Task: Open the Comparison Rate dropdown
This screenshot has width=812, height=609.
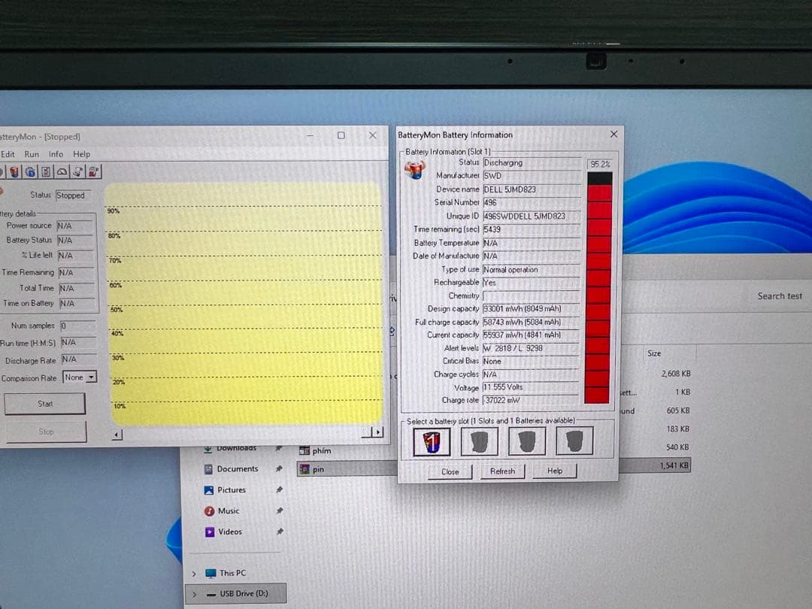Action: (x=92, y=377)
